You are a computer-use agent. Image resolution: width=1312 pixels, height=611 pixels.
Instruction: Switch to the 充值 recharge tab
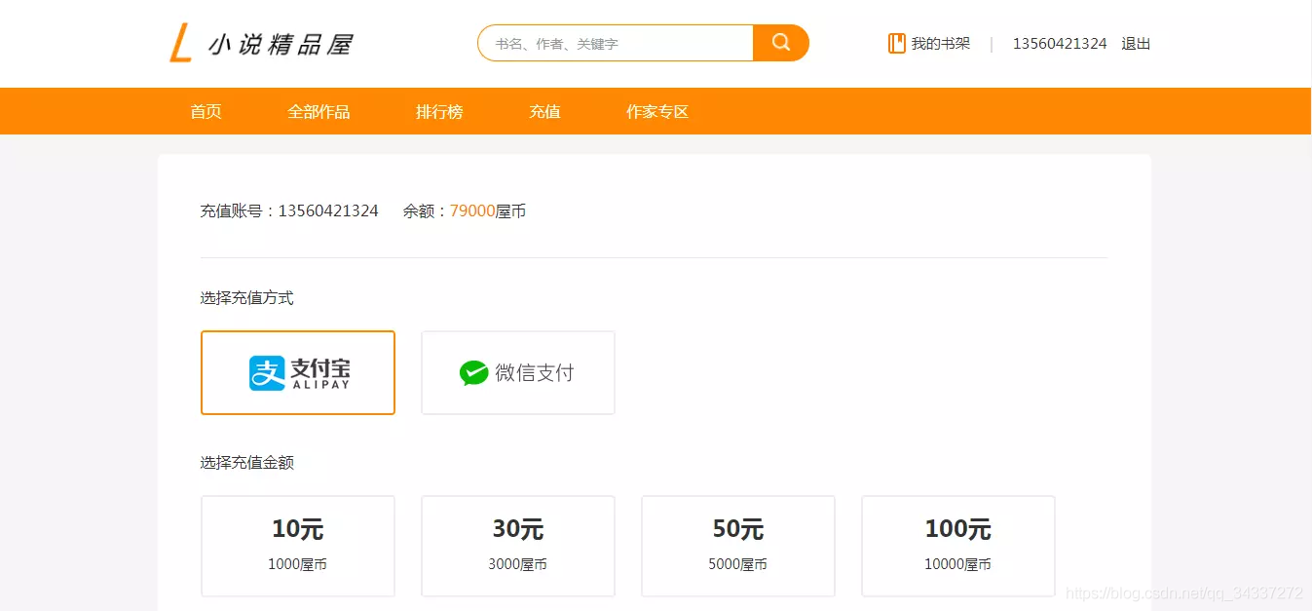pyautogui.click(x=544, y=112)
